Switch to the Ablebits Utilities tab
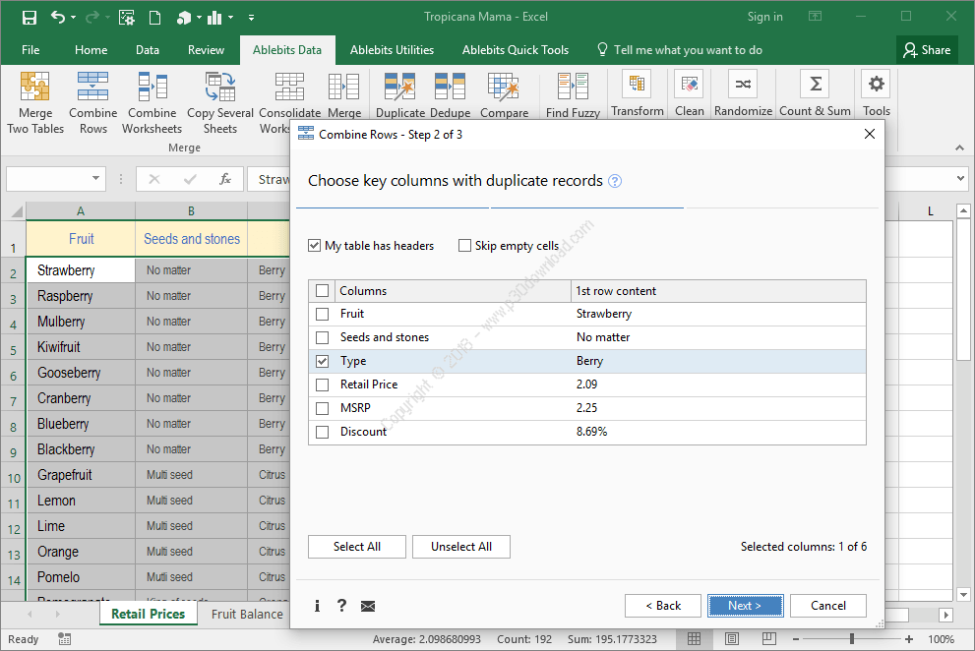This screenshot has width=975, height=651. (392, 50)
